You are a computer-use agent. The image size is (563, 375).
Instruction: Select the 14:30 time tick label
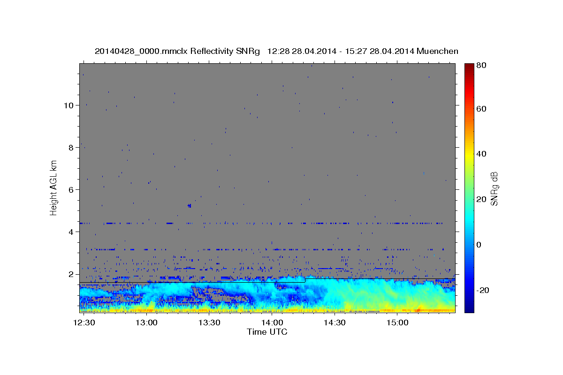click(334, 322)
